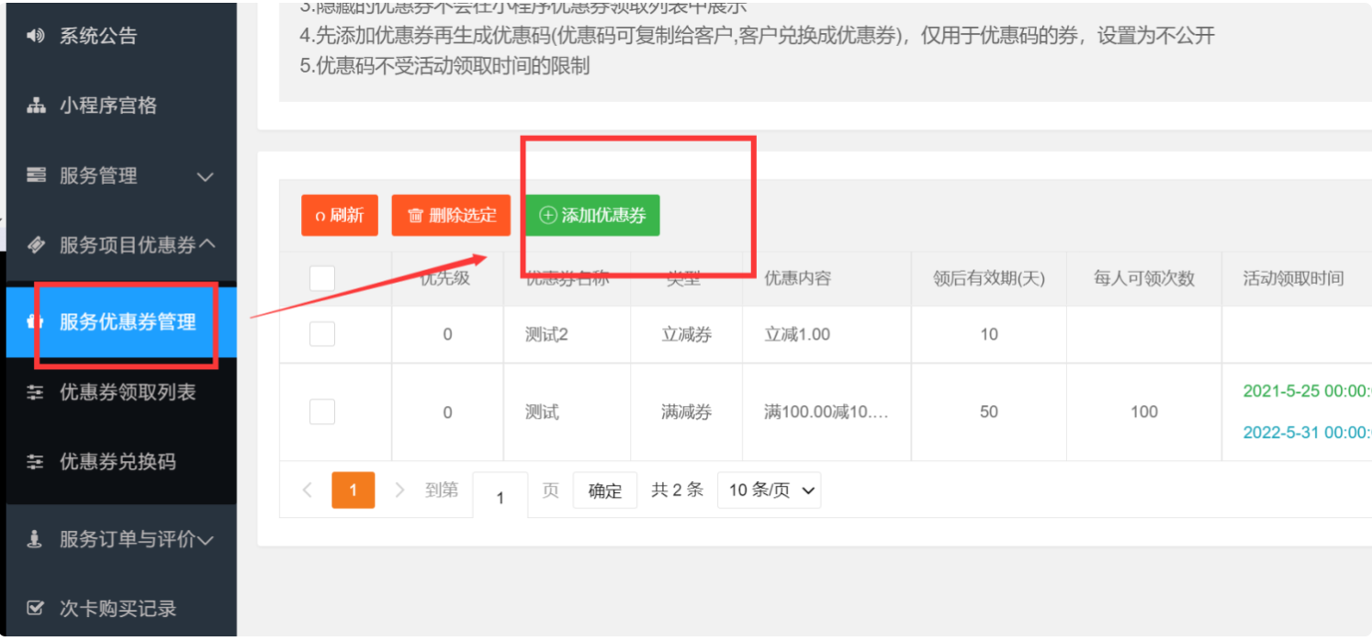Click the 每人可领次数 column header
The height and width of the screenshot is (641, 1372).
point(1144,278)
